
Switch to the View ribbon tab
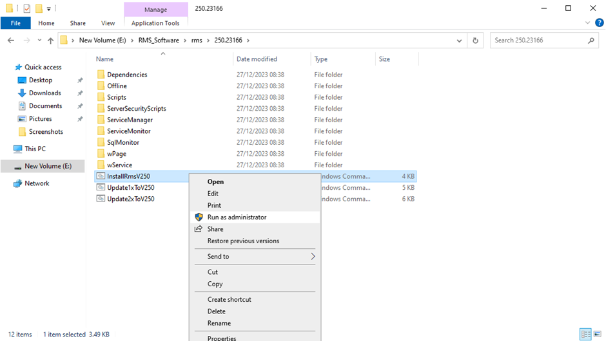click(108, 23)
